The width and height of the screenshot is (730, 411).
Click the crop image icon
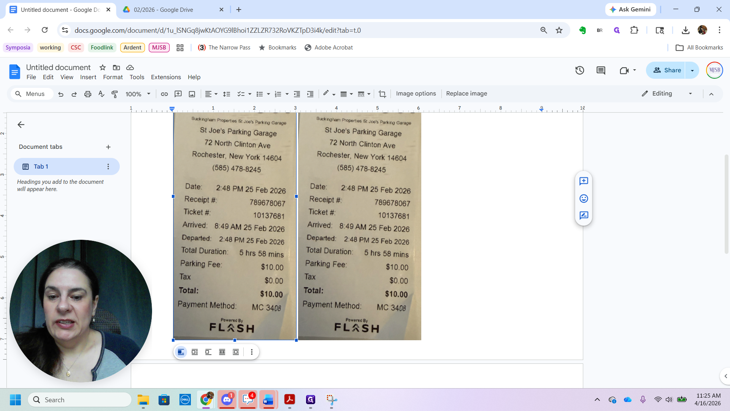pos(382,94)
